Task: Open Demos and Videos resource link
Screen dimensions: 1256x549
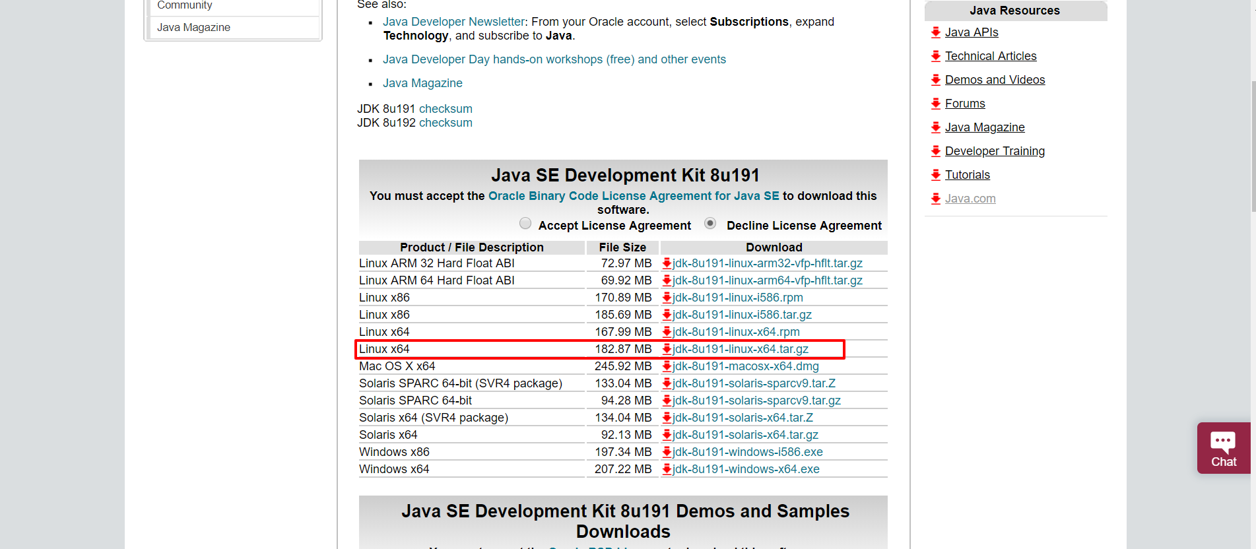Action: (x=995, y=80)
